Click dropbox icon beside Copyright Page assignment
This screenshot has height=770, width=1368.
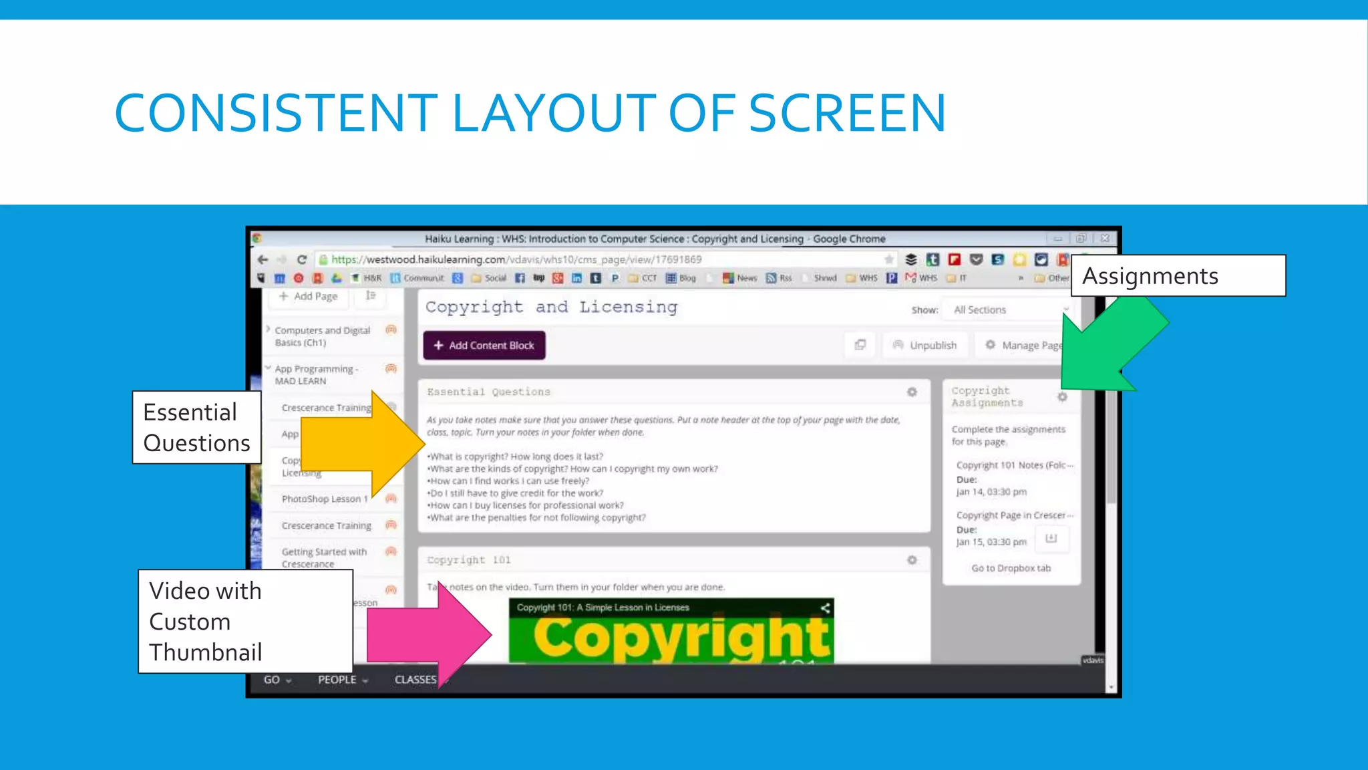pos(1051,539)
